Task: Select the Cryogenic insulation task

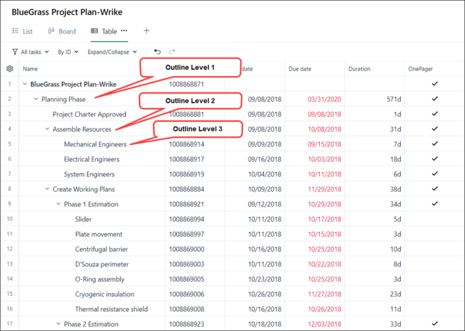Action: (105, 294)
